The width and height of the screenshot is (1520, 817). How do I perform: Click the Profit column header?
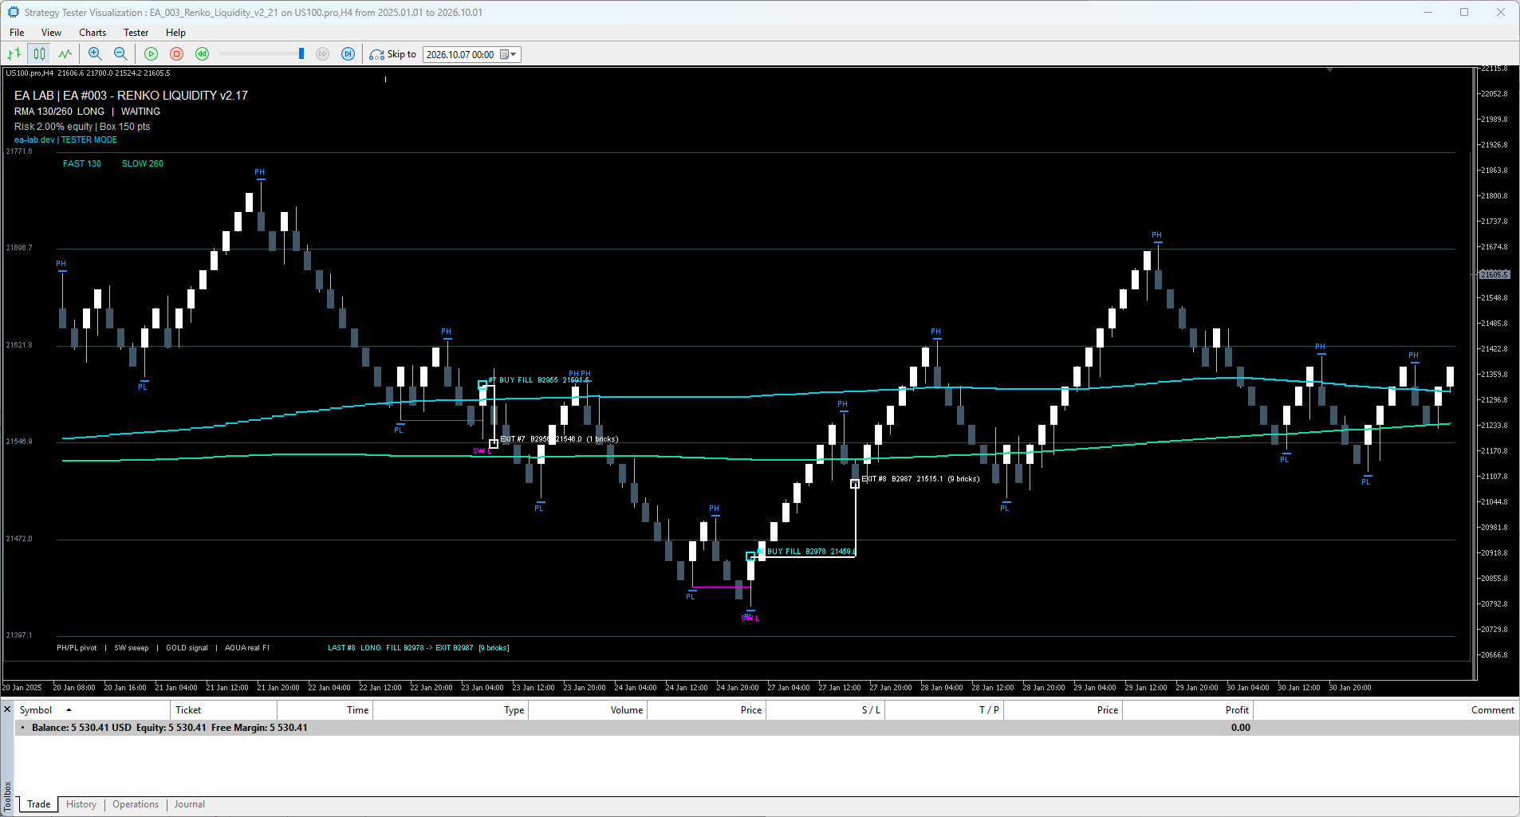point(1188,710)
